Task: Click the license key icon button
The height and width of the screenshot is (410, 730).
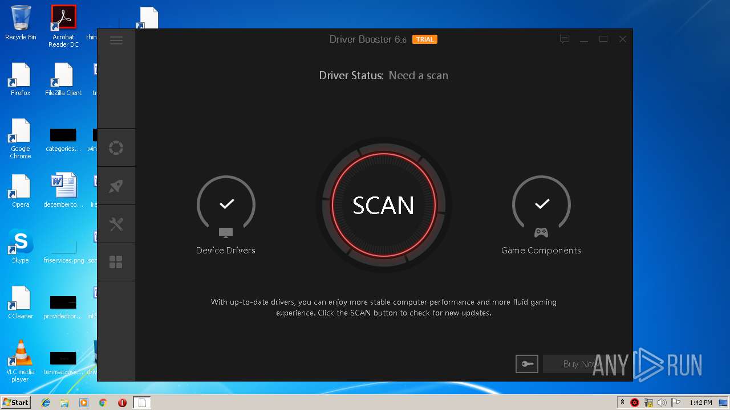Action: click(x=527, y=364)
